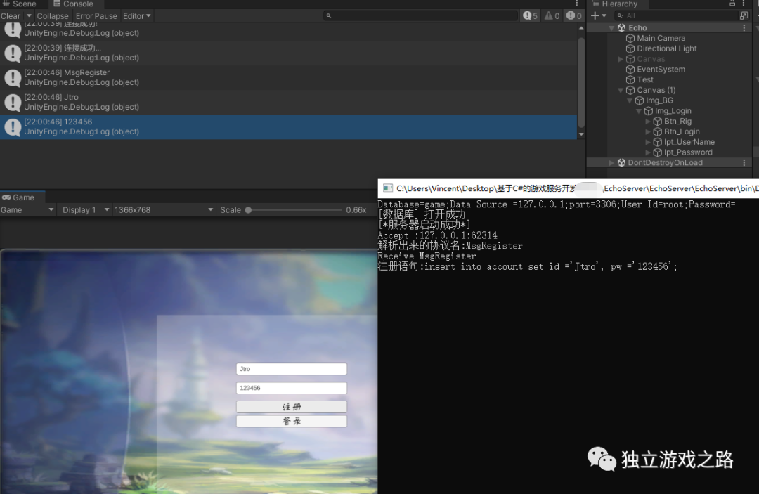This screenshot has width=759, height=494.
Task: Click the Hierarchy create plus button
Action: (x=598, y=16)
